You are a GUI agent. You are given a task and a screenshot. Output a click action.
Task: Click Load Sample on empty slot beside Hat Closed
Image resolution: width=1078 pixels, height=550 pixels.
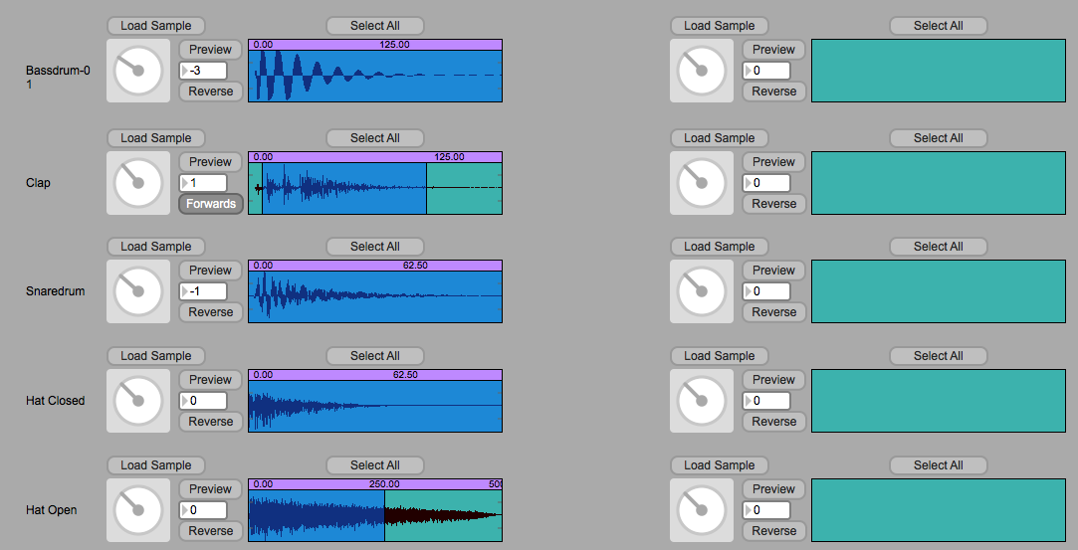(719, 356)
